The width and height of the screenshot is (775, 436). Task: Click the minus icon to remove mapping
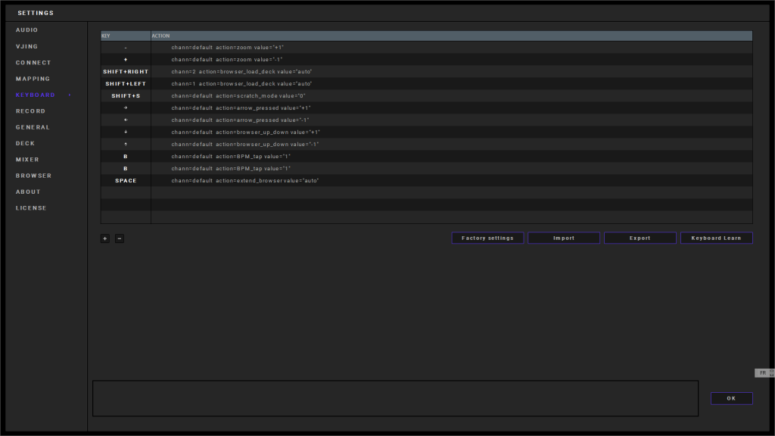pyautogui.click(x=120, y=238)
